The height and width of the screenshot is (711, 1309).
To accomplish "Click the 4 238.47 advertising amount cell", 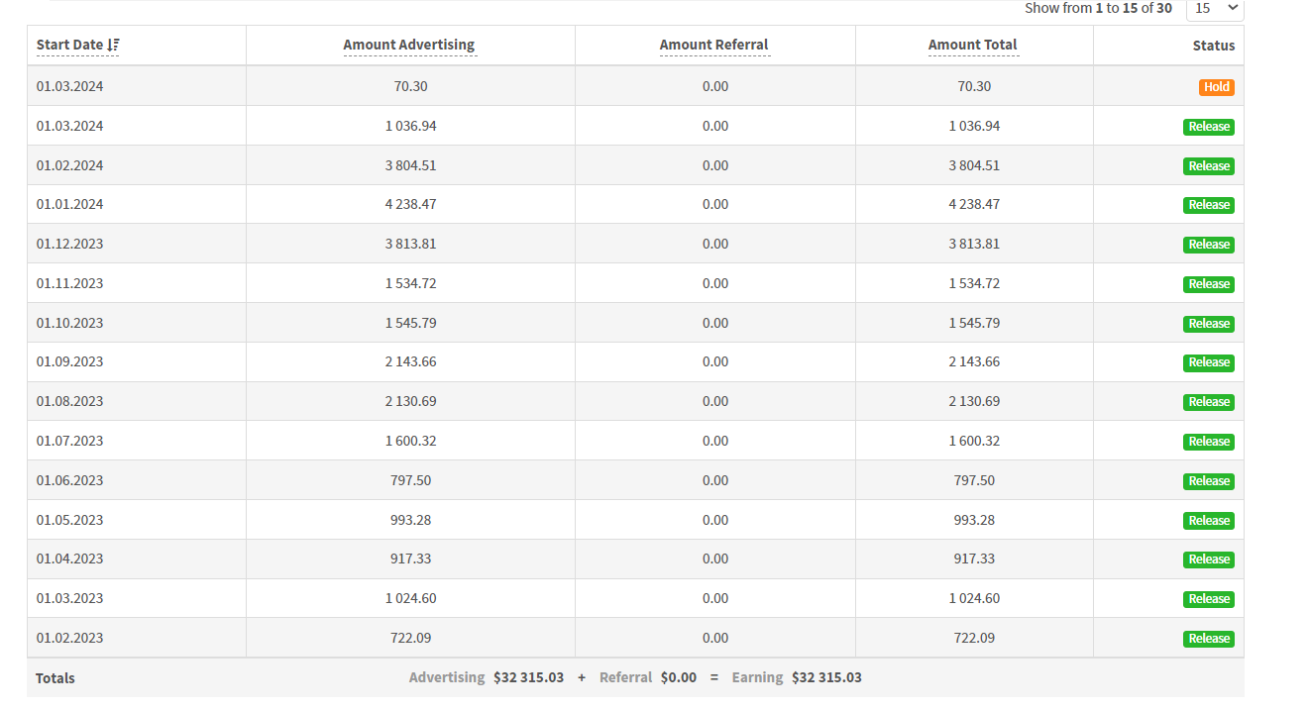I will click(x=410, y=205).
